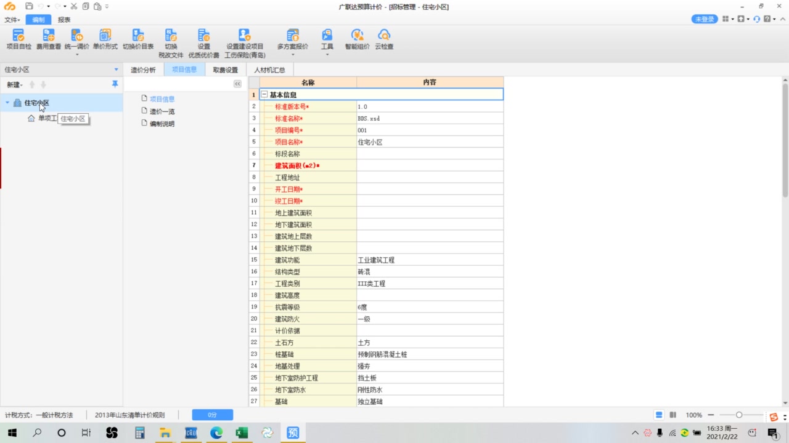The image size is (789, 443).
Task: Click the 项目自检 toolbar icon
Action: pos(18,36)
